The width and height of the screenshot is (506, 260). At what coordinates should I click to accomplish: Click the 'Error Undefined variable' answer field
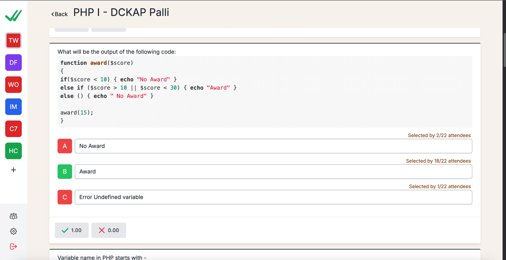(x=273, y=197)
